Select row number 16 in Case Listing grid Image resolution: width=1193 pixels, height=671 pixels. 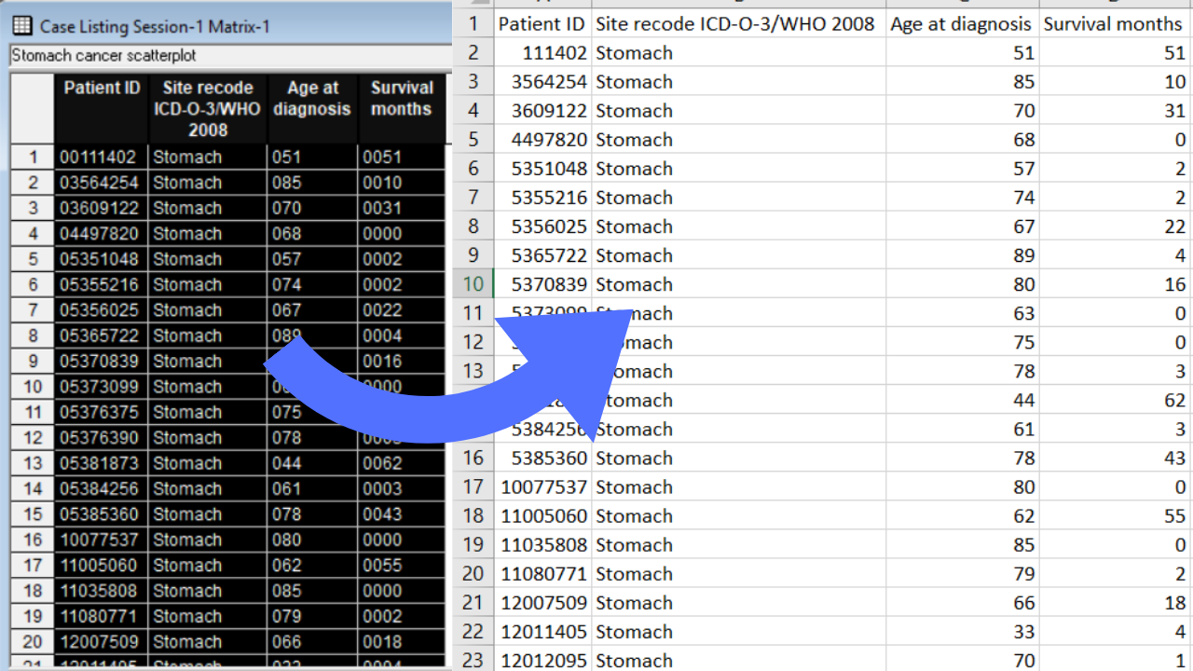tap(33, 540)
